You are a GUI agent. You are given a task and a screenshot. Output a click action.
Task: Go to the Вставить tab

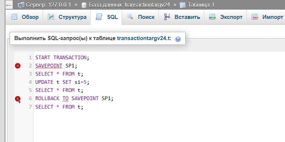[182, 17]
